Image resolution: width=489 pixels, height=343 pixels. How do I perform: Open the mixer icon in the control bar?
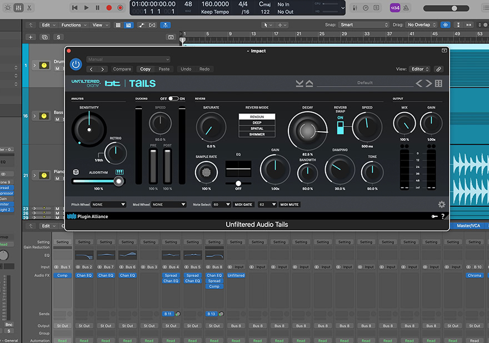tap(19, 8)
